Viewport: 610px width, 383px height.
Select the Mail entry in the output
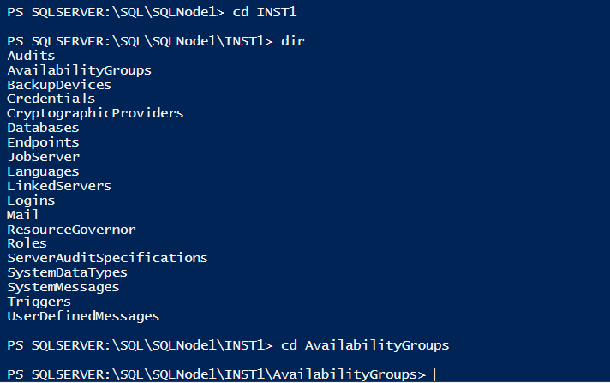click(x=22, y=215)
